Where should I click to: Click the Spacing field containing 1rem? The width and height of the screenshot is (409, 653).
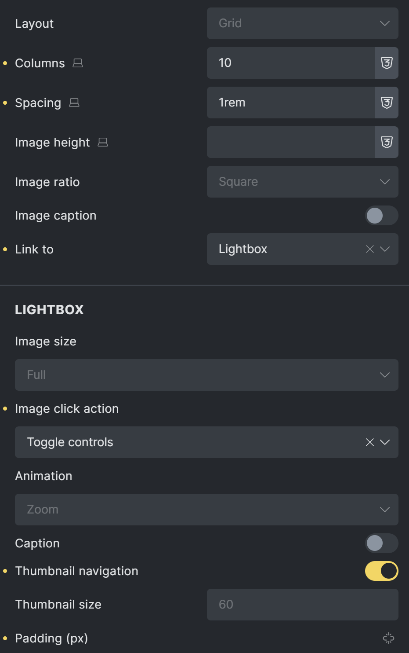(x=291, y=103)
